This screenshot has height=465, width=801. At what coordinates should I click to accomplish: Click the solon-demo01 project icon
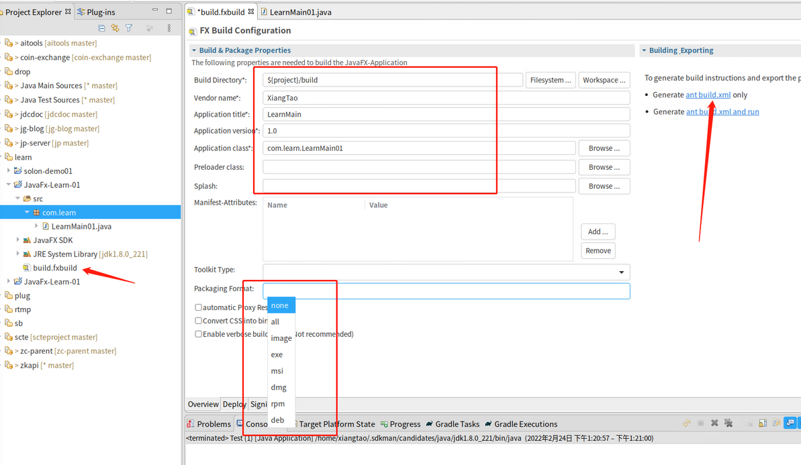pyautogui.click(x=18, y=171)
